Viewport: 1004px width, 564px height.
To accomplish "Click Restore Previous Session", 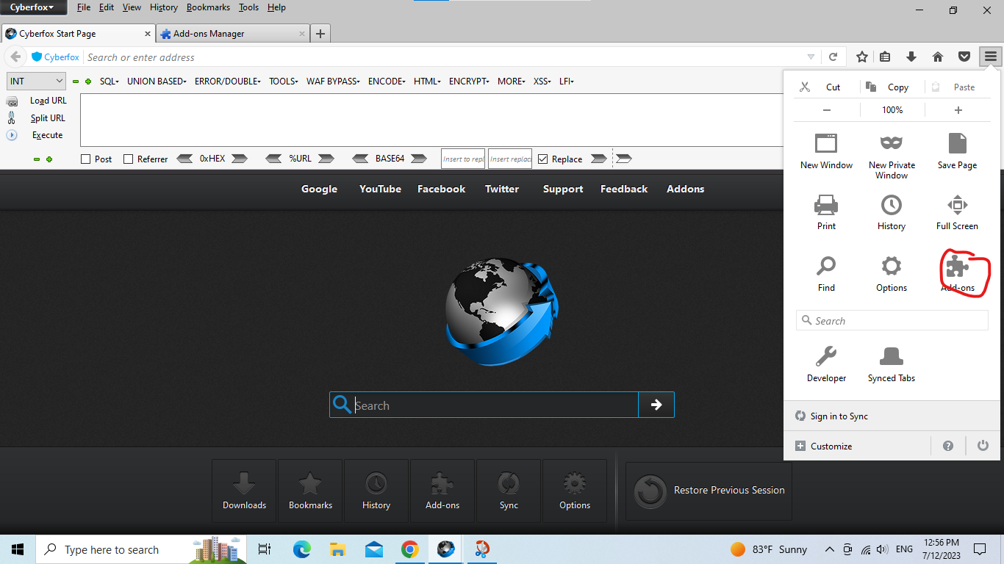I will point(709,491).
